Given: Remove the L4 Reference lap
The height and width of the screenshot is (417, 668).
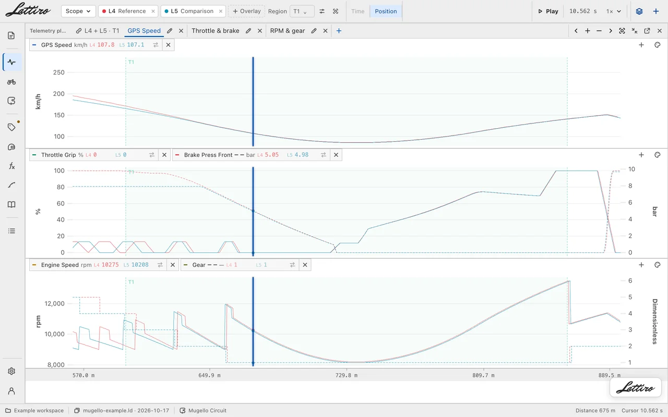Looking at the screenshot, I should (153, 11).
